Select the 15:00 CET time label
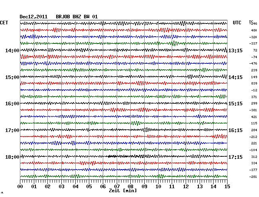This screenshot has height=197, width=259. tap(12, 77)
